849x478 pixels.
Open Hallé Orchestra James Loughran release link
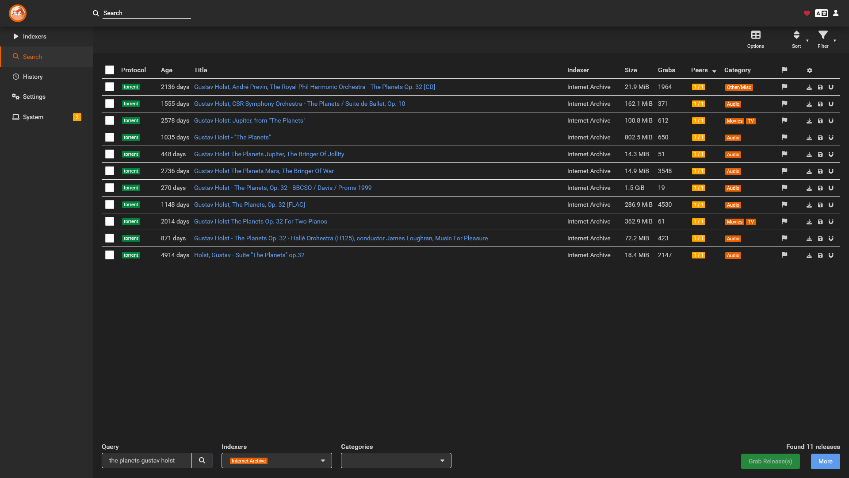tap(341, 238)
